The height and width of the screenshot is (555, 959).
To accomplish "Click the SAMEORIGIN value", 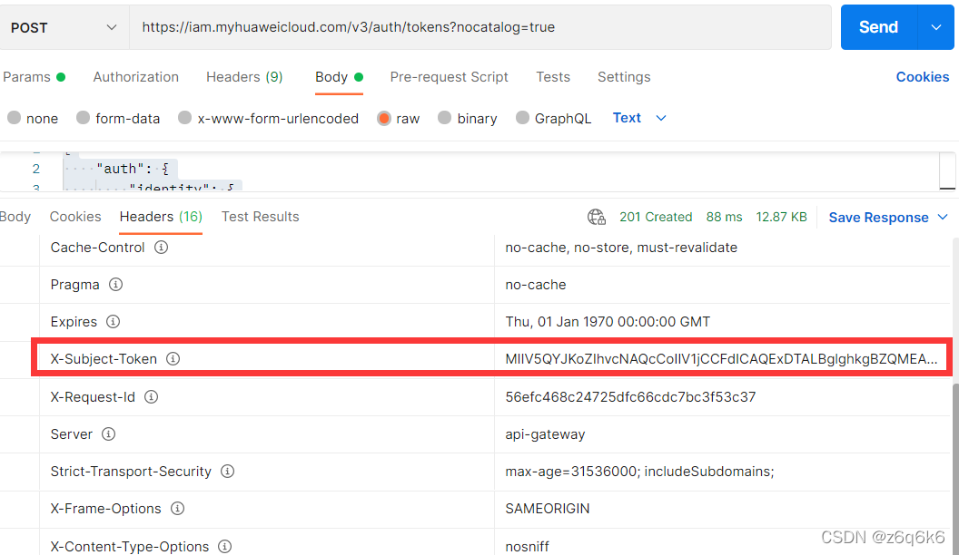I will point(548,509).
